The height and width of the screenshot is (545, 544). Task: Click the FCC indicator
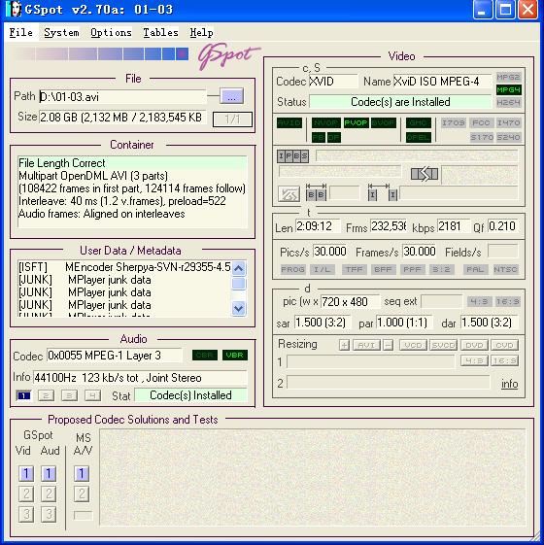[482, 122]
